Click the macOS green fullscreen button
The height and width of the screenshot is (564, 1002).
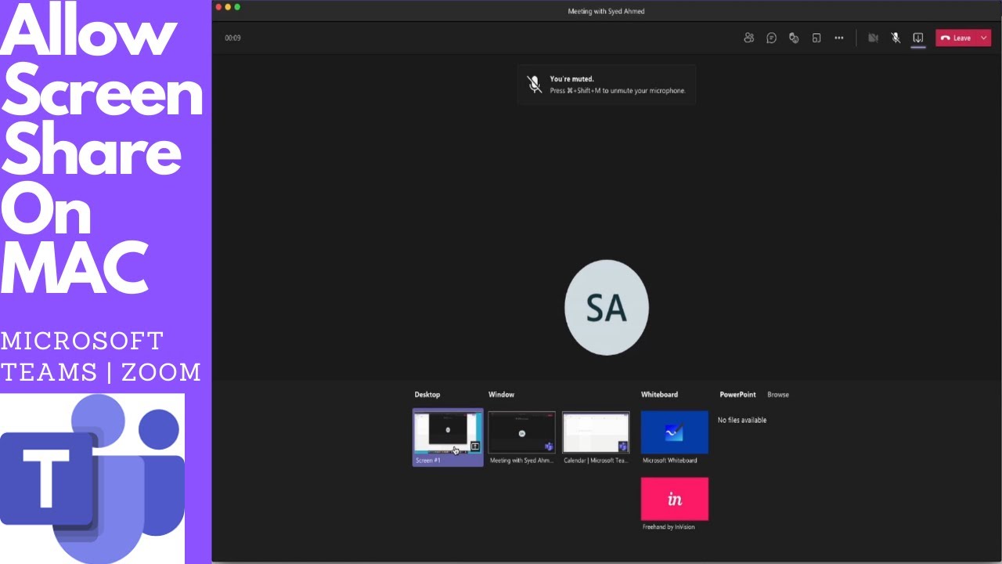237,7
